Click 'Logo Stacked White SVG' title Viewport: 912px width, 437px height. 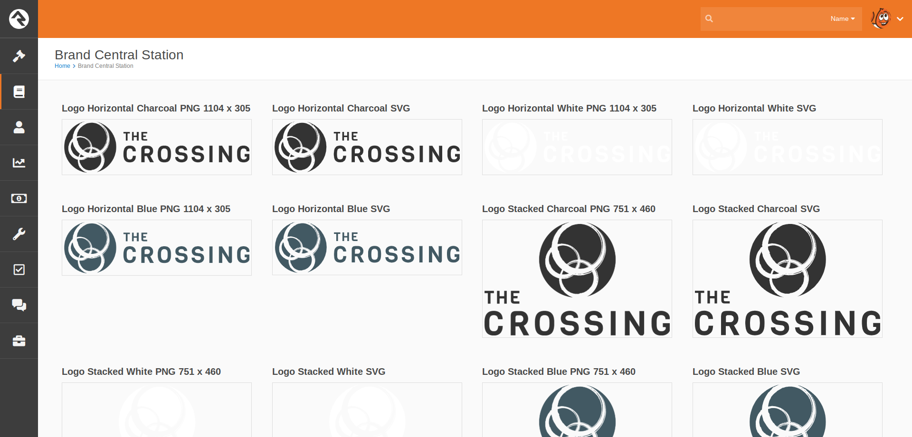pos(329,372)
